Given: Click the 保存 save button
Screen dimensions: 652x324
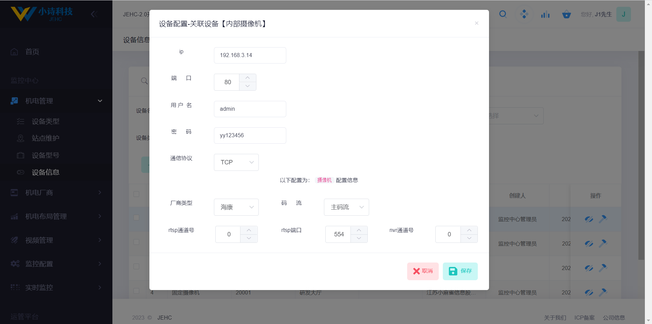Looking at the screenshot, I should [460, 271].
